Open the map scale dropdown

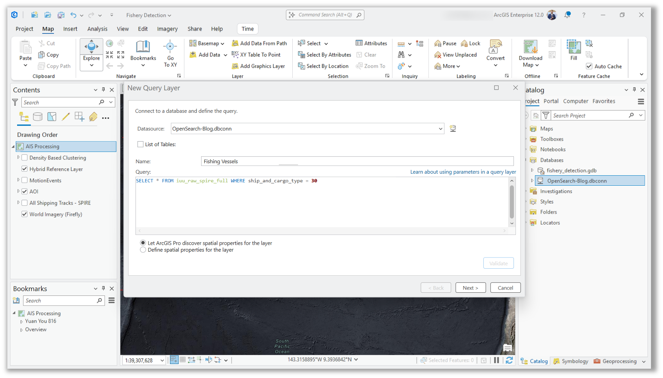click(162, 361)
